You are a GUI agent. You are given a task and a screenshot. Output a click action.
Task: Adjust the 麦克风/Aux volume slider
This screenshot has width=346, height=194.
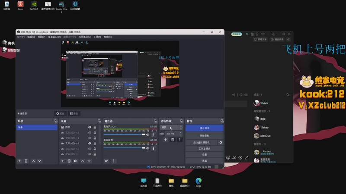(x=125, y=135)
